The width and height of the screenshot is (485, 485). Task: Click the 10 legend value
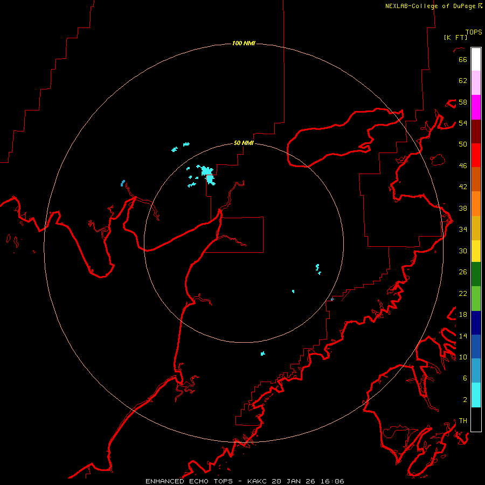463,357
